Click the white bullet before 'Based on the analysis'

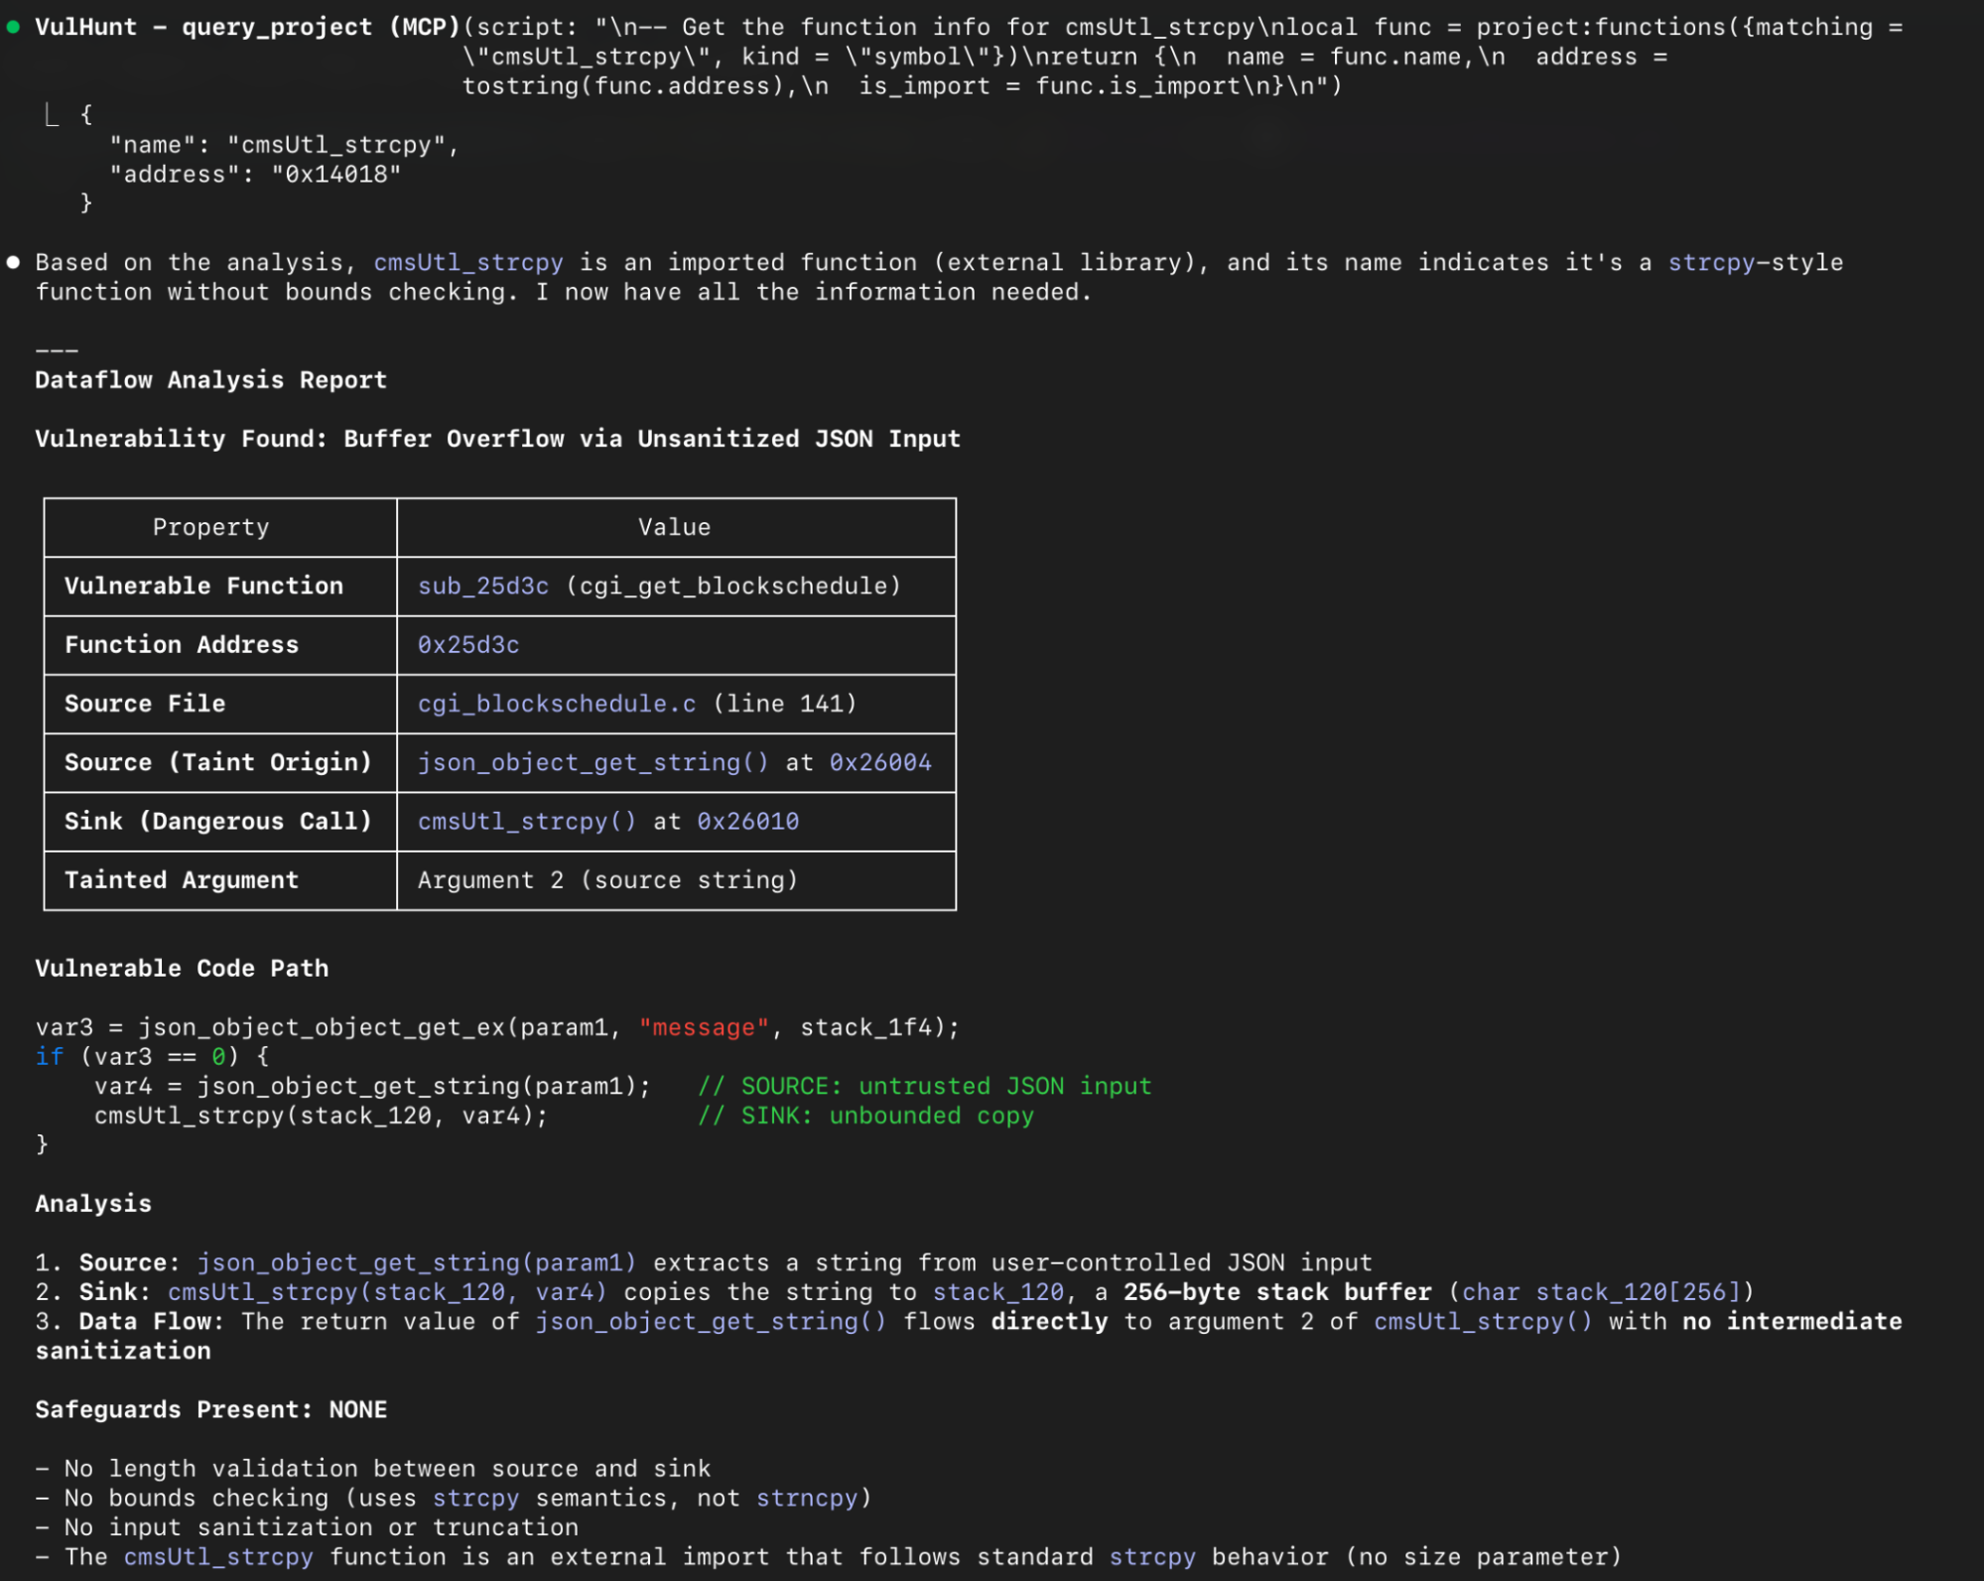13,263
